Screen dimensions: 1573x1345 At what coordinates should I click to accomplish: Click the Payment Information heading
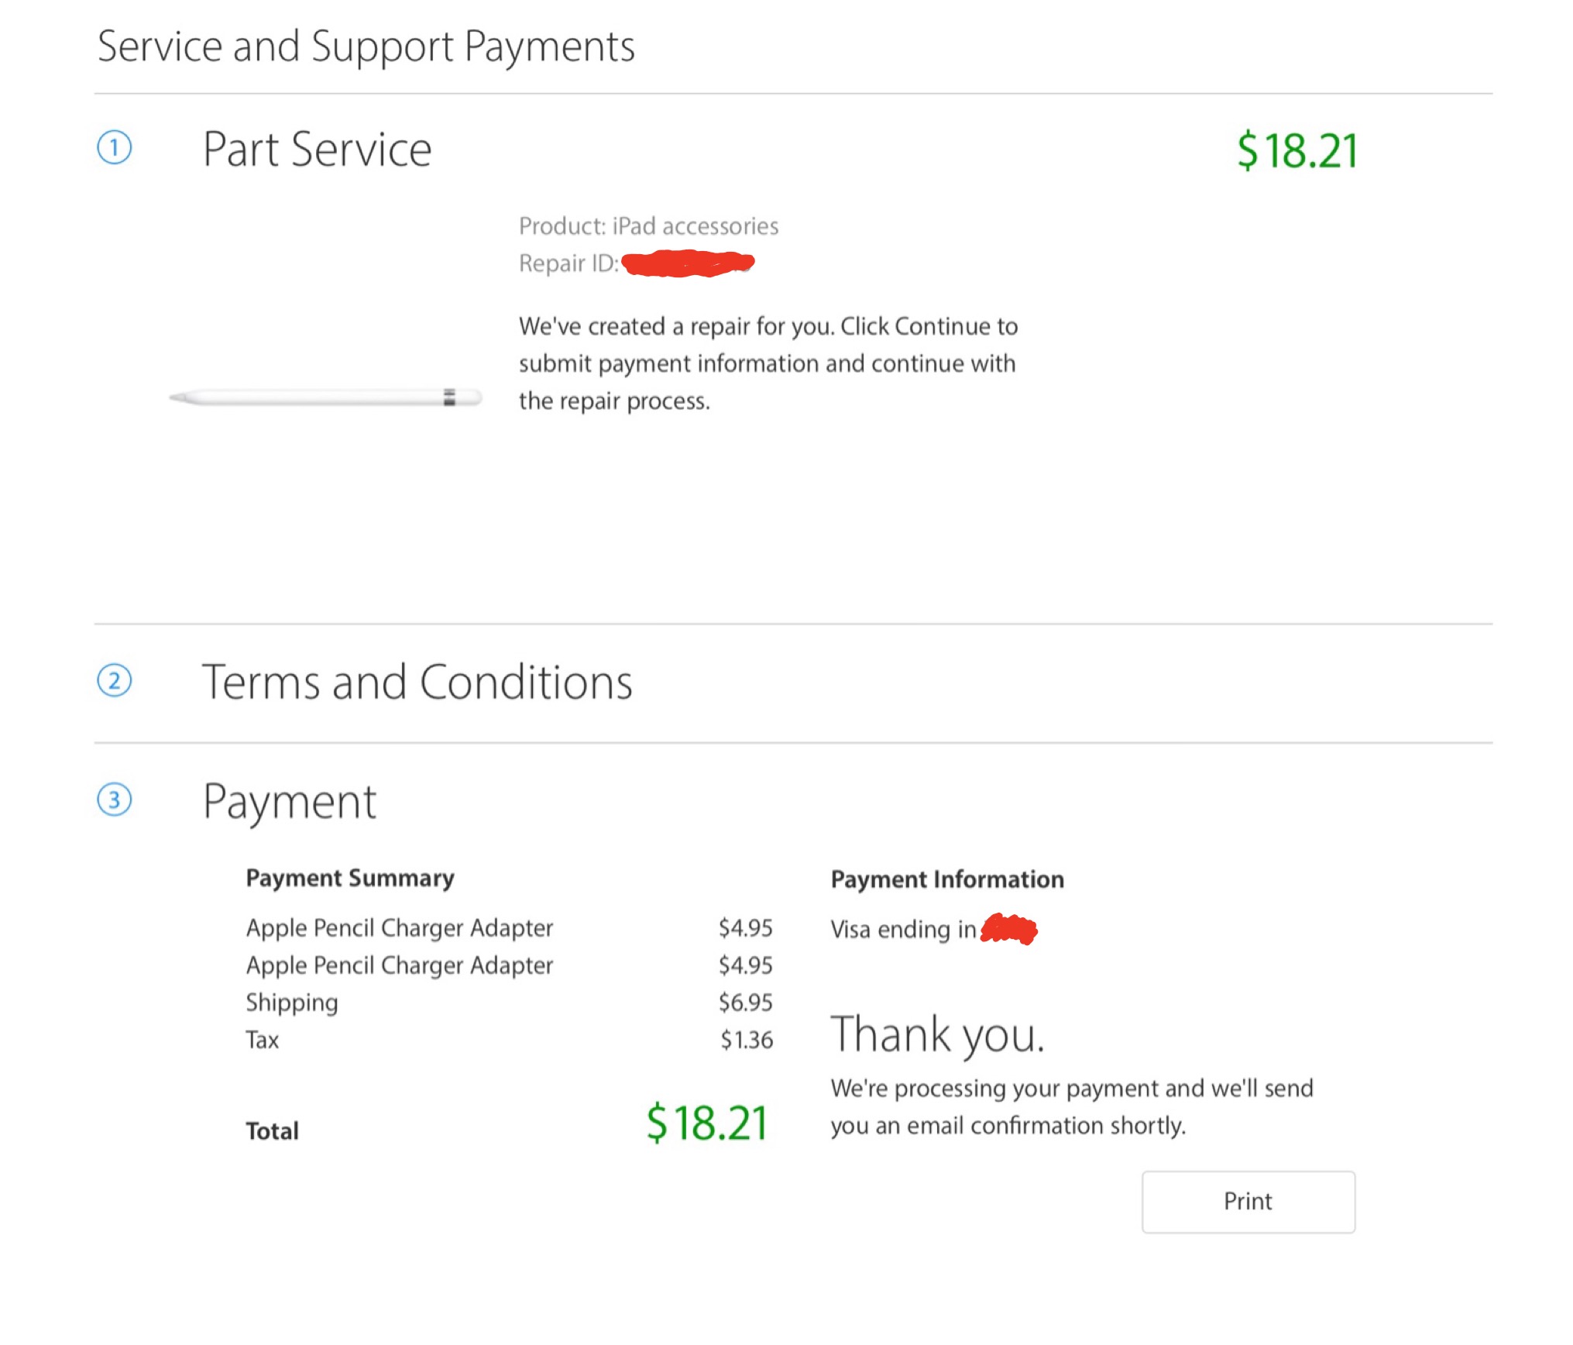click(x=947, y=879)
